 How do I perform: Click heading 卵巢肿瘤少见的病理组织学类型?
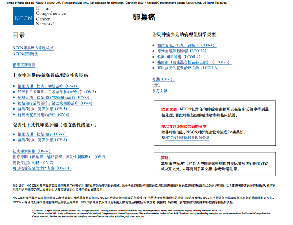tap(185, 35)
